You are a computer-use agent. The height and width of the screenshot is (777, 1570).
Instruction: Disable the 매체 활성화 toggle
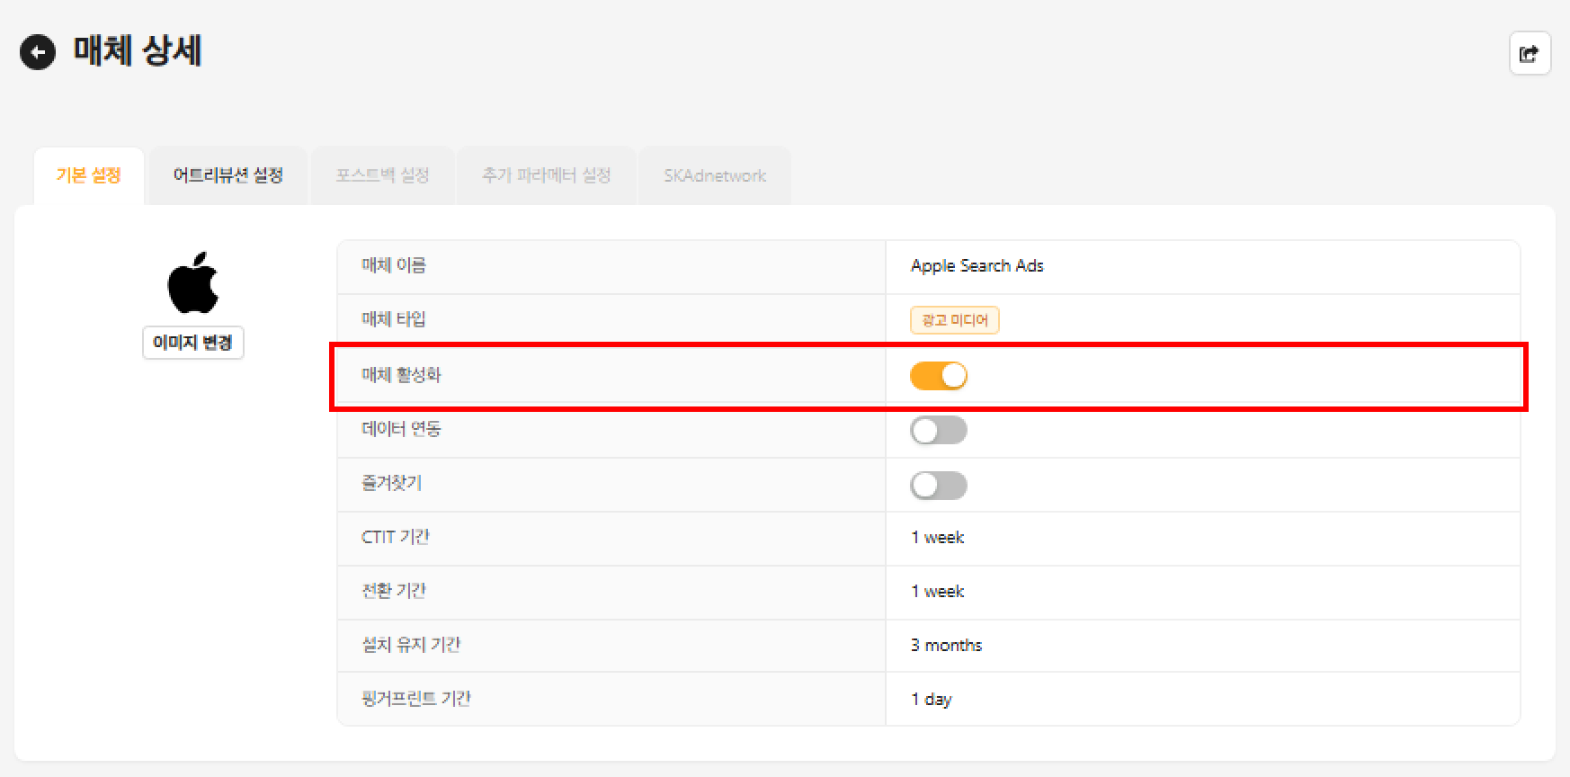point(938,376)
